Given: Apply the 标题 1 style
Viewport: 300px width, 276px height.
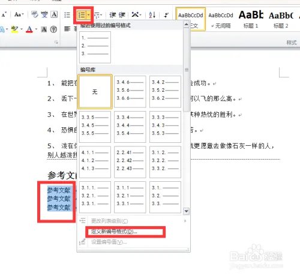Looking at the screenshot, I should [251, 19].
